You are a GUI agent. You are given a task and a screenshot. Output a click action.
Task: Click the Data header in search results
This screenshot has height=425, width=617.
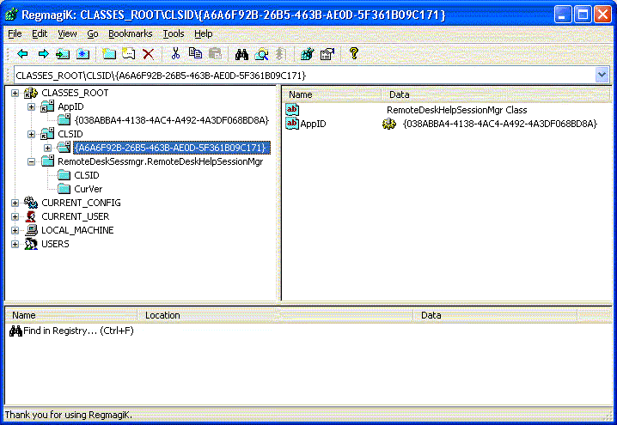tap(496, 315)
